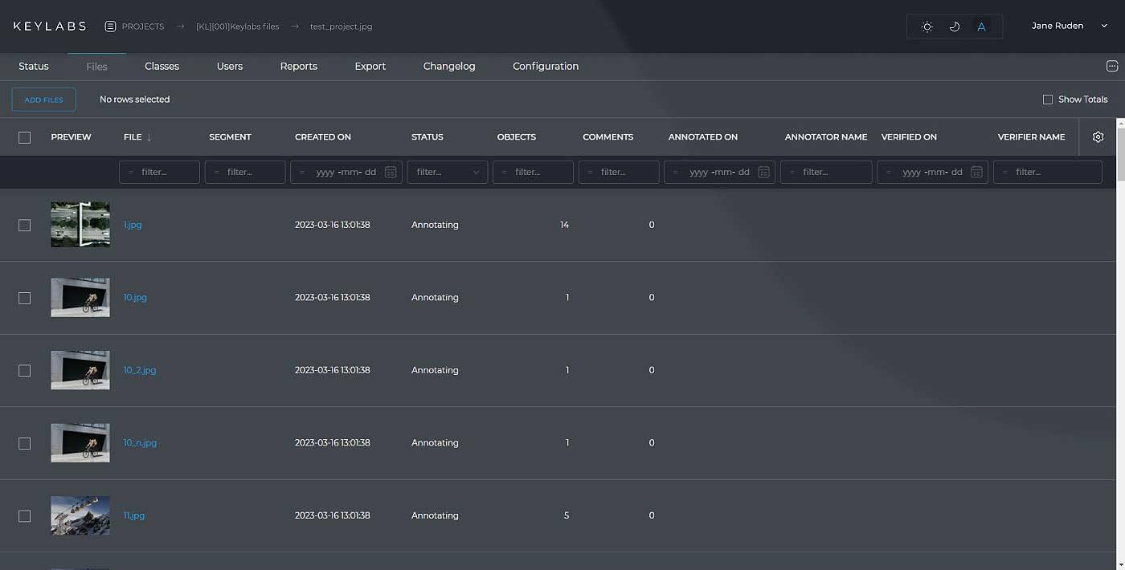Click the Verifier Name filter input
The image size is (1125, 570).
[1048, 172]
